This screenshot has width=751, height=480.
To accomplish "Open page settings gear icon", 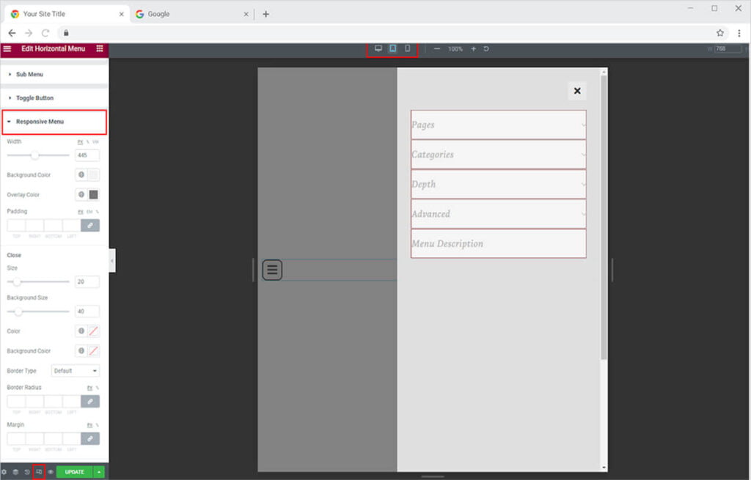I will pyautogui.click(x=4, y=472).
